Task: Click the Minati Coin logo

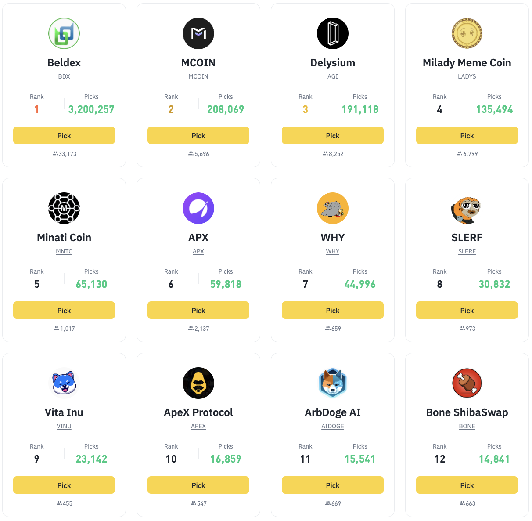Action: point(64,208)
